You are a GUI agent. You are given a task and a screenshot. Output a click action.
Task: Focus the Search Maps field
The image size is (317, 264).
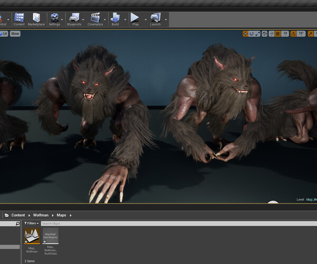click(x=179, y=223)
